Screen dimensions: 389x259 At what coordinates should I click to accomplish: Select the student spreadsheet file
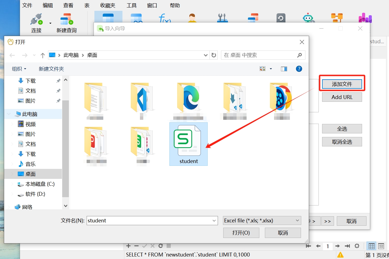(188, 144)
